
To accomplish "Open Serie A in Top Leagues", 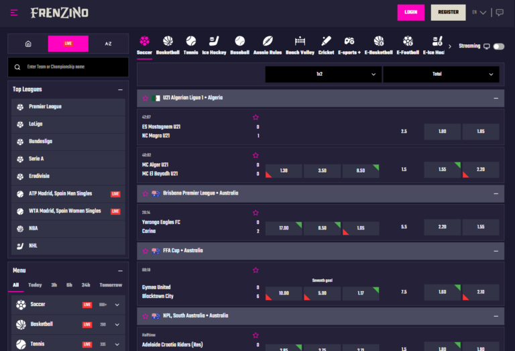I will (x=68, y=159).
